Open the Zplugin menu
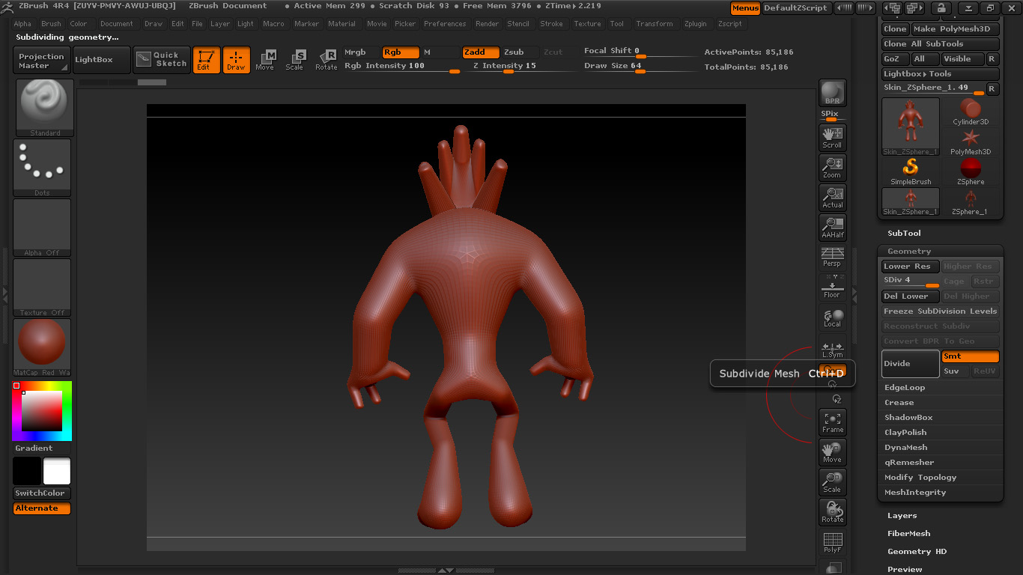 [695, 24]
